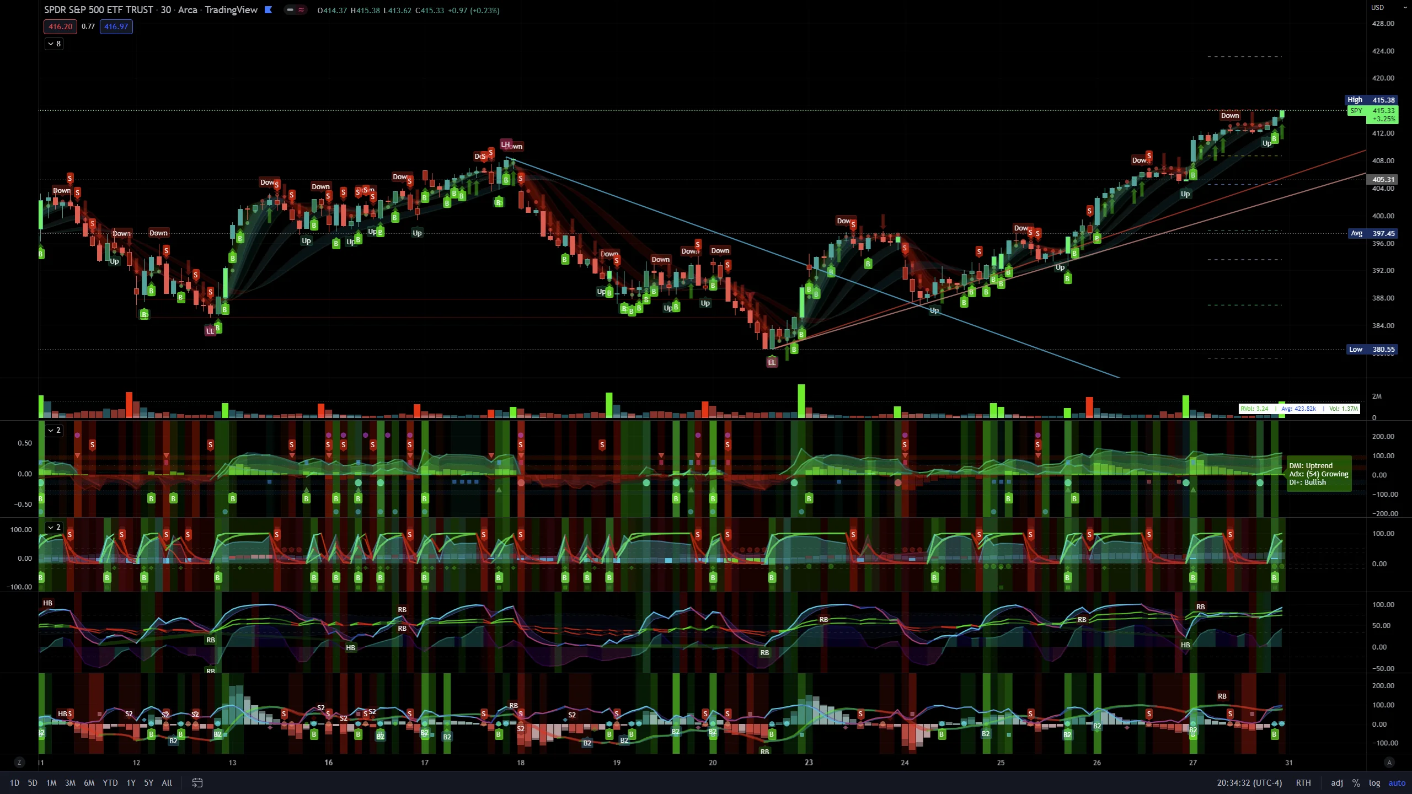Image resolution: width=1412 pixels, height=794 pixels.
Task: Click the O414.37 open value in header
Action: tap(332, 10)
